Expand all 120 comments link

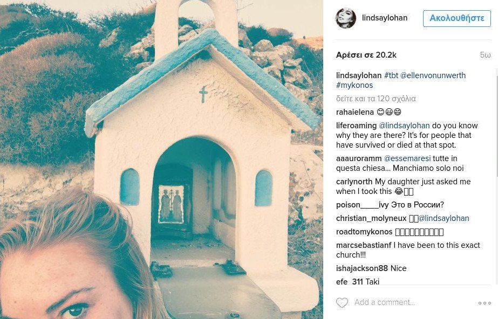pos(376,99)
